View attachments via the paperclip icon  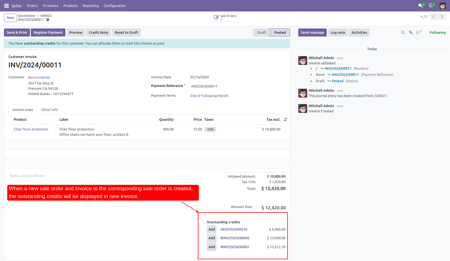[x=410, y=32]
